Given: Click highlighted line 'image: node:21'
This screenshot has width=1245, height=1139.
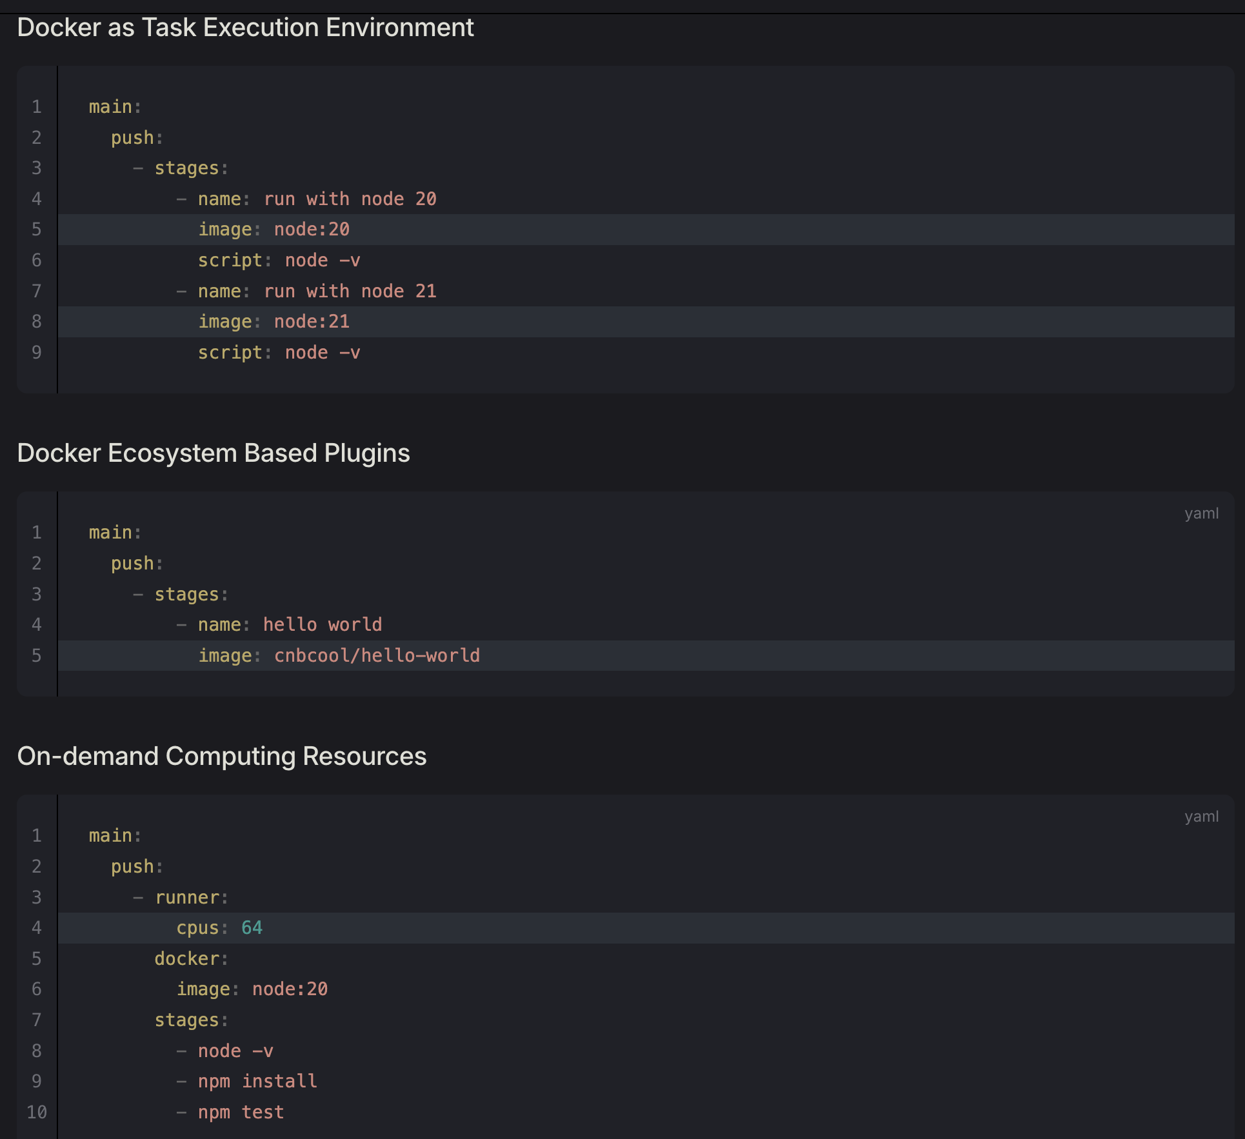Looking at the screenshot, I should [x=274, y=322].
